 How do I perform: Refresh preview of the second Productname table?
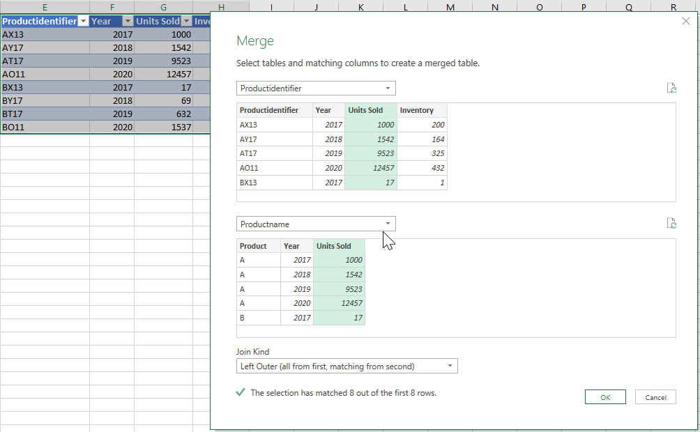click(x=671, y=224)
